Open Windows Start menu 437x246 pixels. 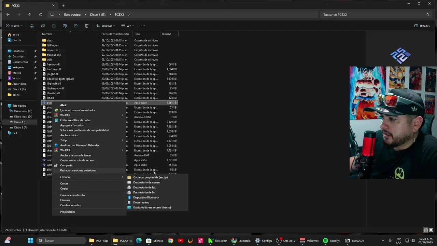click(x=30, y=241)
